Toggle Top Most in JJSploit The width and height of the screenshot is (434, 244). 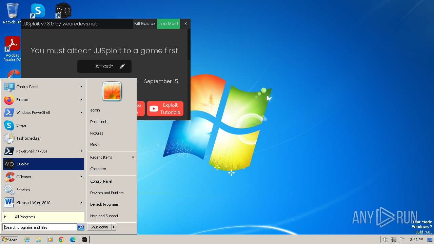click(x=169, y=24)
